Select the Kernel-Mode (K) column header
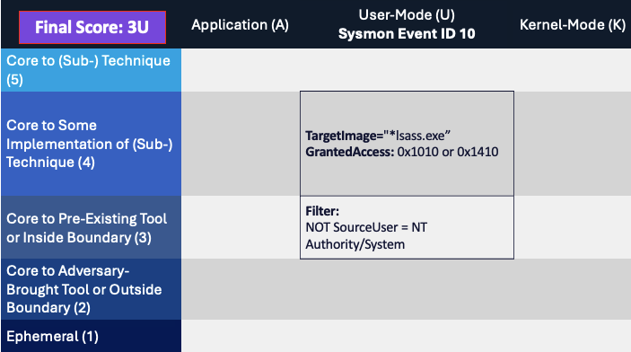Image resolution: width=631 pixels, height=352 pixels. click(x=573, y=25)
